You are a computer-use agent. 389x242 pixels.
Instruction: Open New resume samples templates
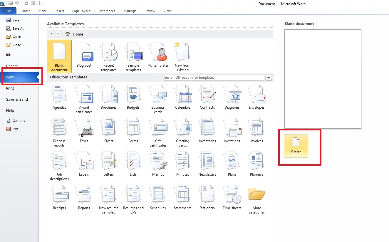coord(109,199)
